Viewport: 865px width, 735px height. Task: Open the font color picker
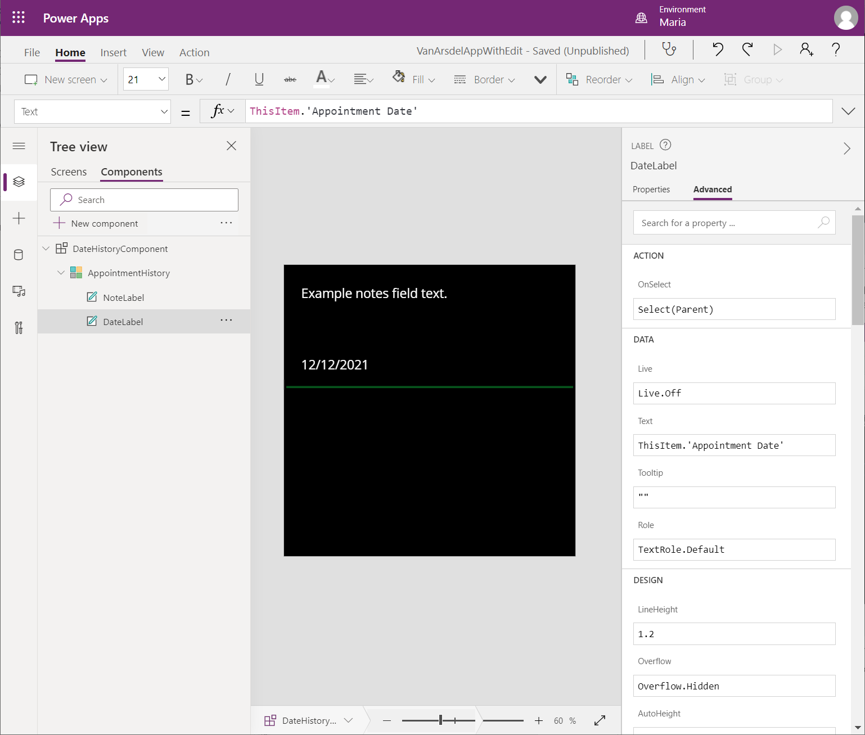click(325, 79)
